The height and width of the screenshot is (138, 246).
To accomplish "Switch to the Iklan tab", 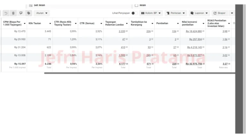I will [143, 5].
